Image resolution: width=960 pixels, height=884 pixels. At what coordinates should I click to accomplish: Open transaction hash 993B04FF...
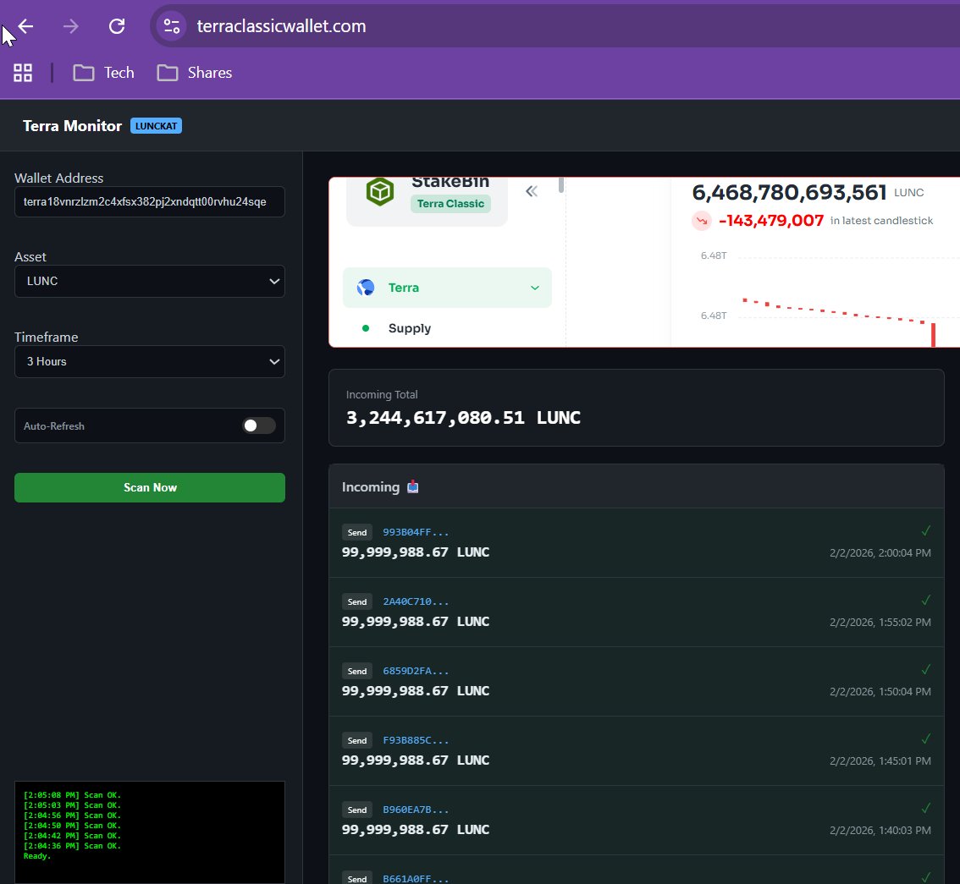416,532
